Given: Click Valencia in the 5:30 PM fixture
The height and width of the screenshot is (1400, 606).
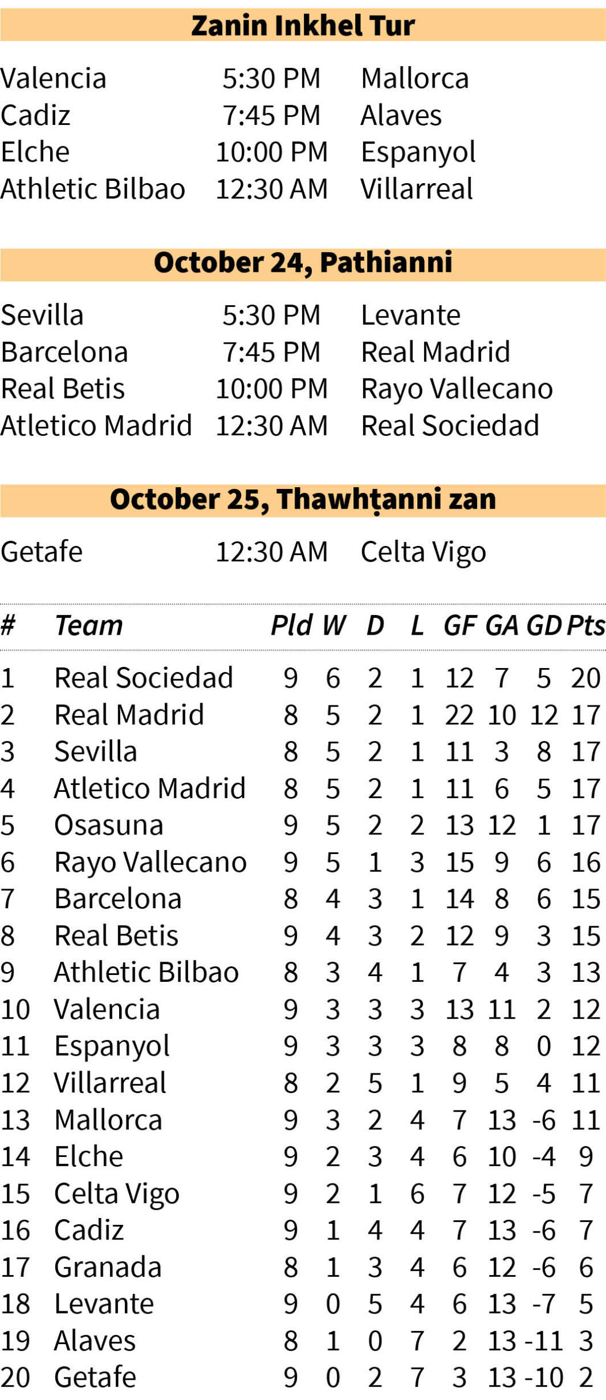Looking at the screenshot, I should [54, 78].
